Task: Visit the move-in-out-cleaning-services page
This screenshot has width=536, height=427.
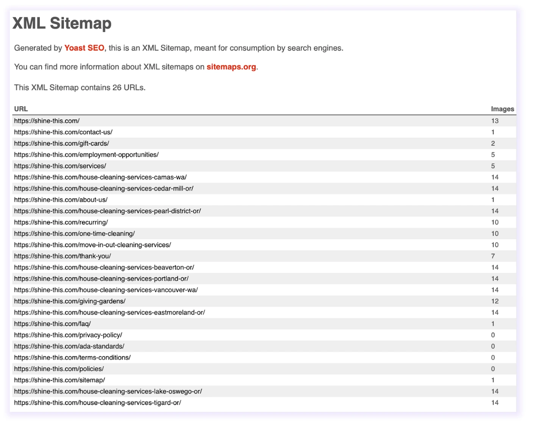Action: [x=92, y=245]
